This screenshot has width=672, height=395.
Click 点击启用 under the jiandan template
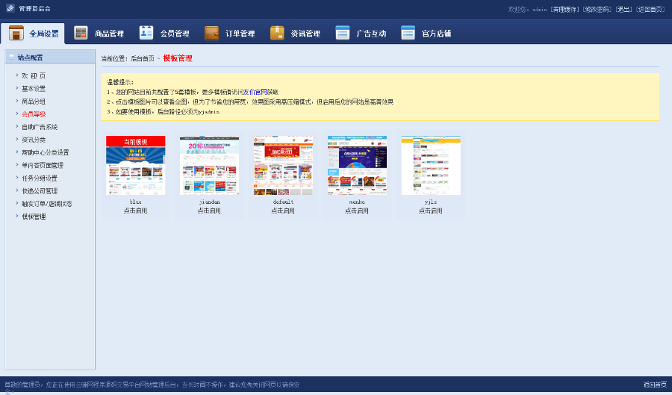(209, 211)
